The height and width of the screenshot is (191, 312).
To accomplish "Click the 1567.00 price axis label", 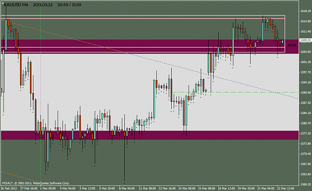I will point(306,164).
